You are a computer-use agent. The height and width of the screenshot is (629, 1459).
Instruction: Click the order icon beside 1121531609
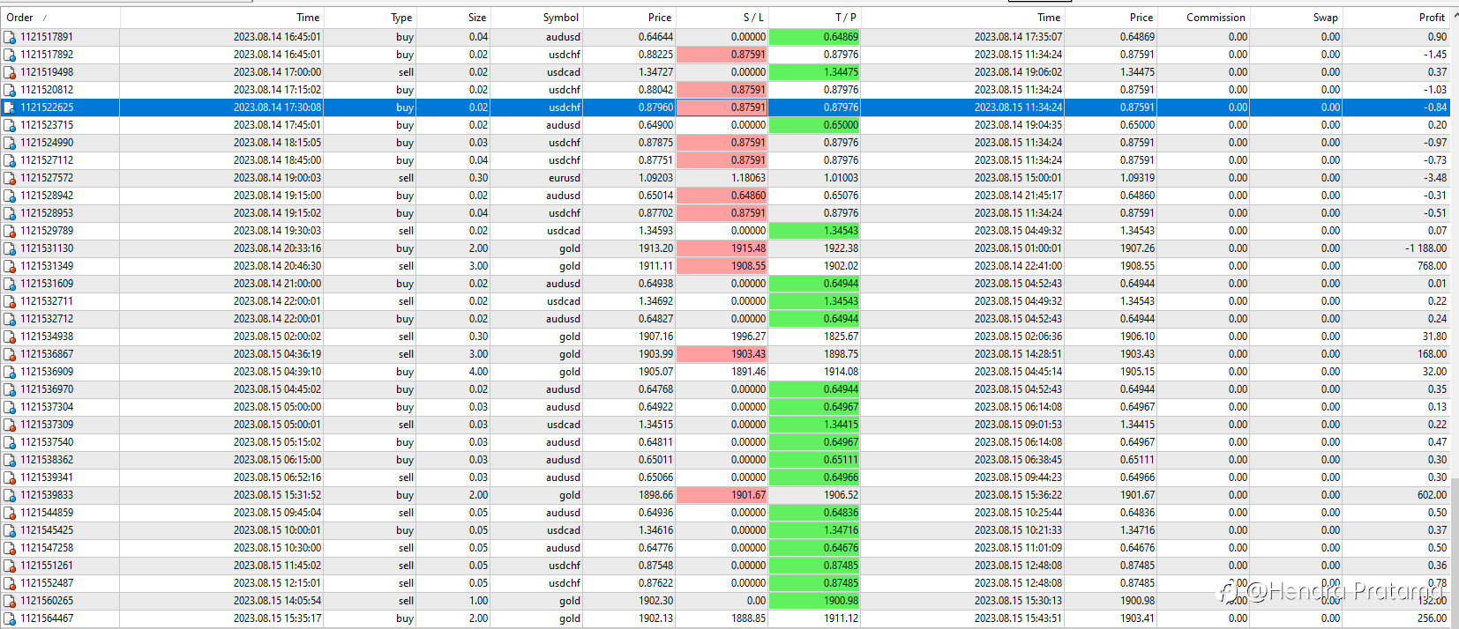(x=10, y=284)
